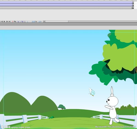Image resolution: width=137 pixels, height=129 pixels.
Task: Step forward one frame in timeline
Action: pos(7,22)
